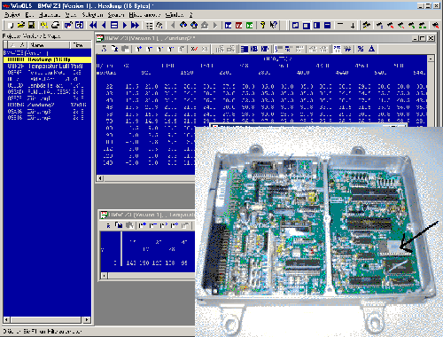Click the blue square icon between the arrows

click(x=114, y=26)
